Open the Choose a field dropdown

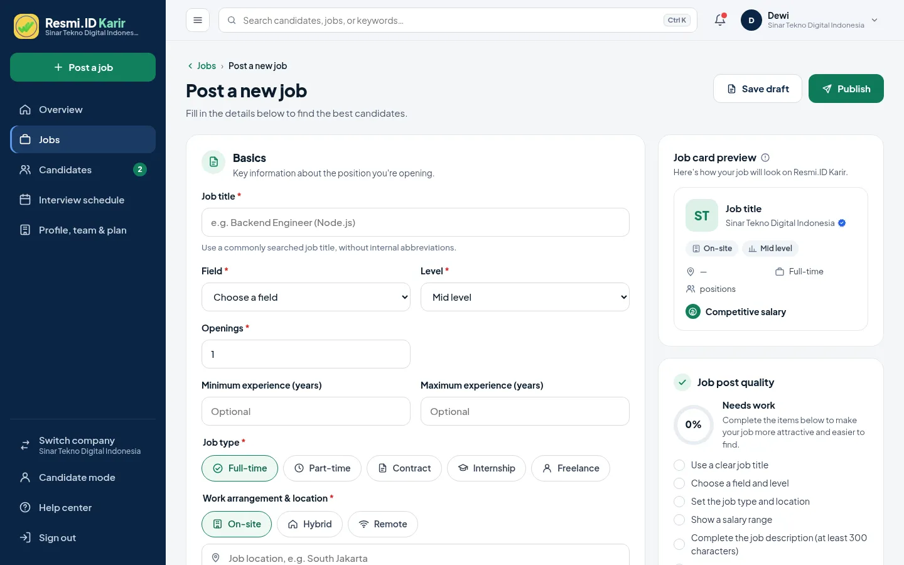[x=306, y=297]
